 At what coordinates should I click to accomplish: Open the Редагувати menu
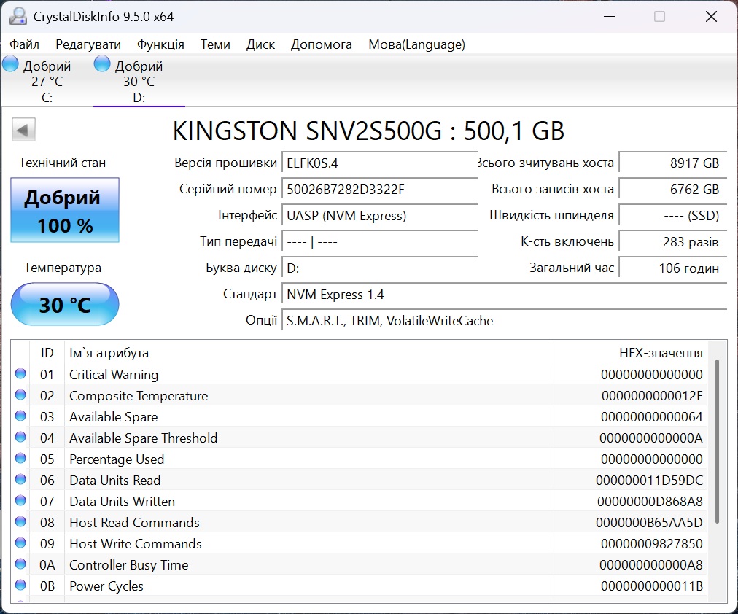coord(88,44)
